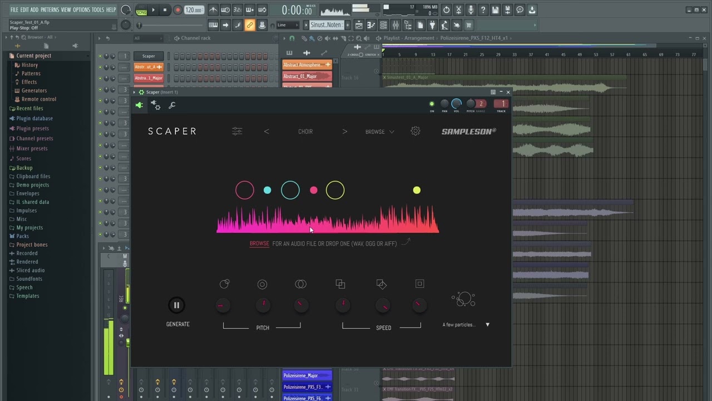Click the undo history circular arrow icon
Screen dimensions: 712x401
[x=446, y=10]
